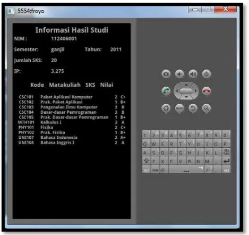Click the D-pad up arrow
The width and height of the screenshot is (249, 235).
click(x=186, y=85)
